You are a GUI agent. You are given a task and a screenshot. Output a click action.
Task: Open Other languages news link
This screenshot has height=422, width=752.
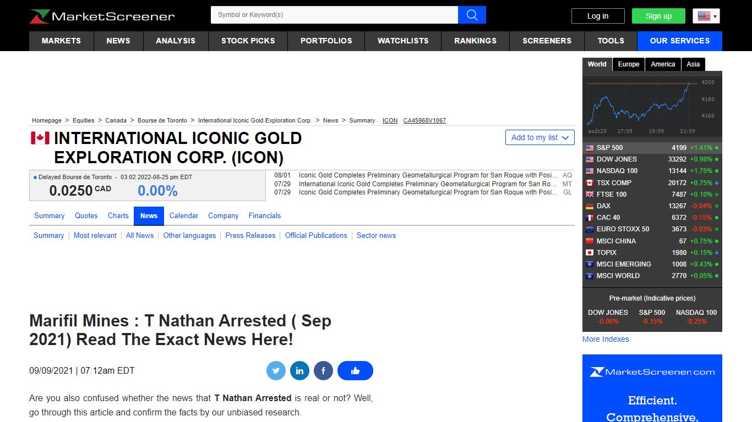(190, 236)
